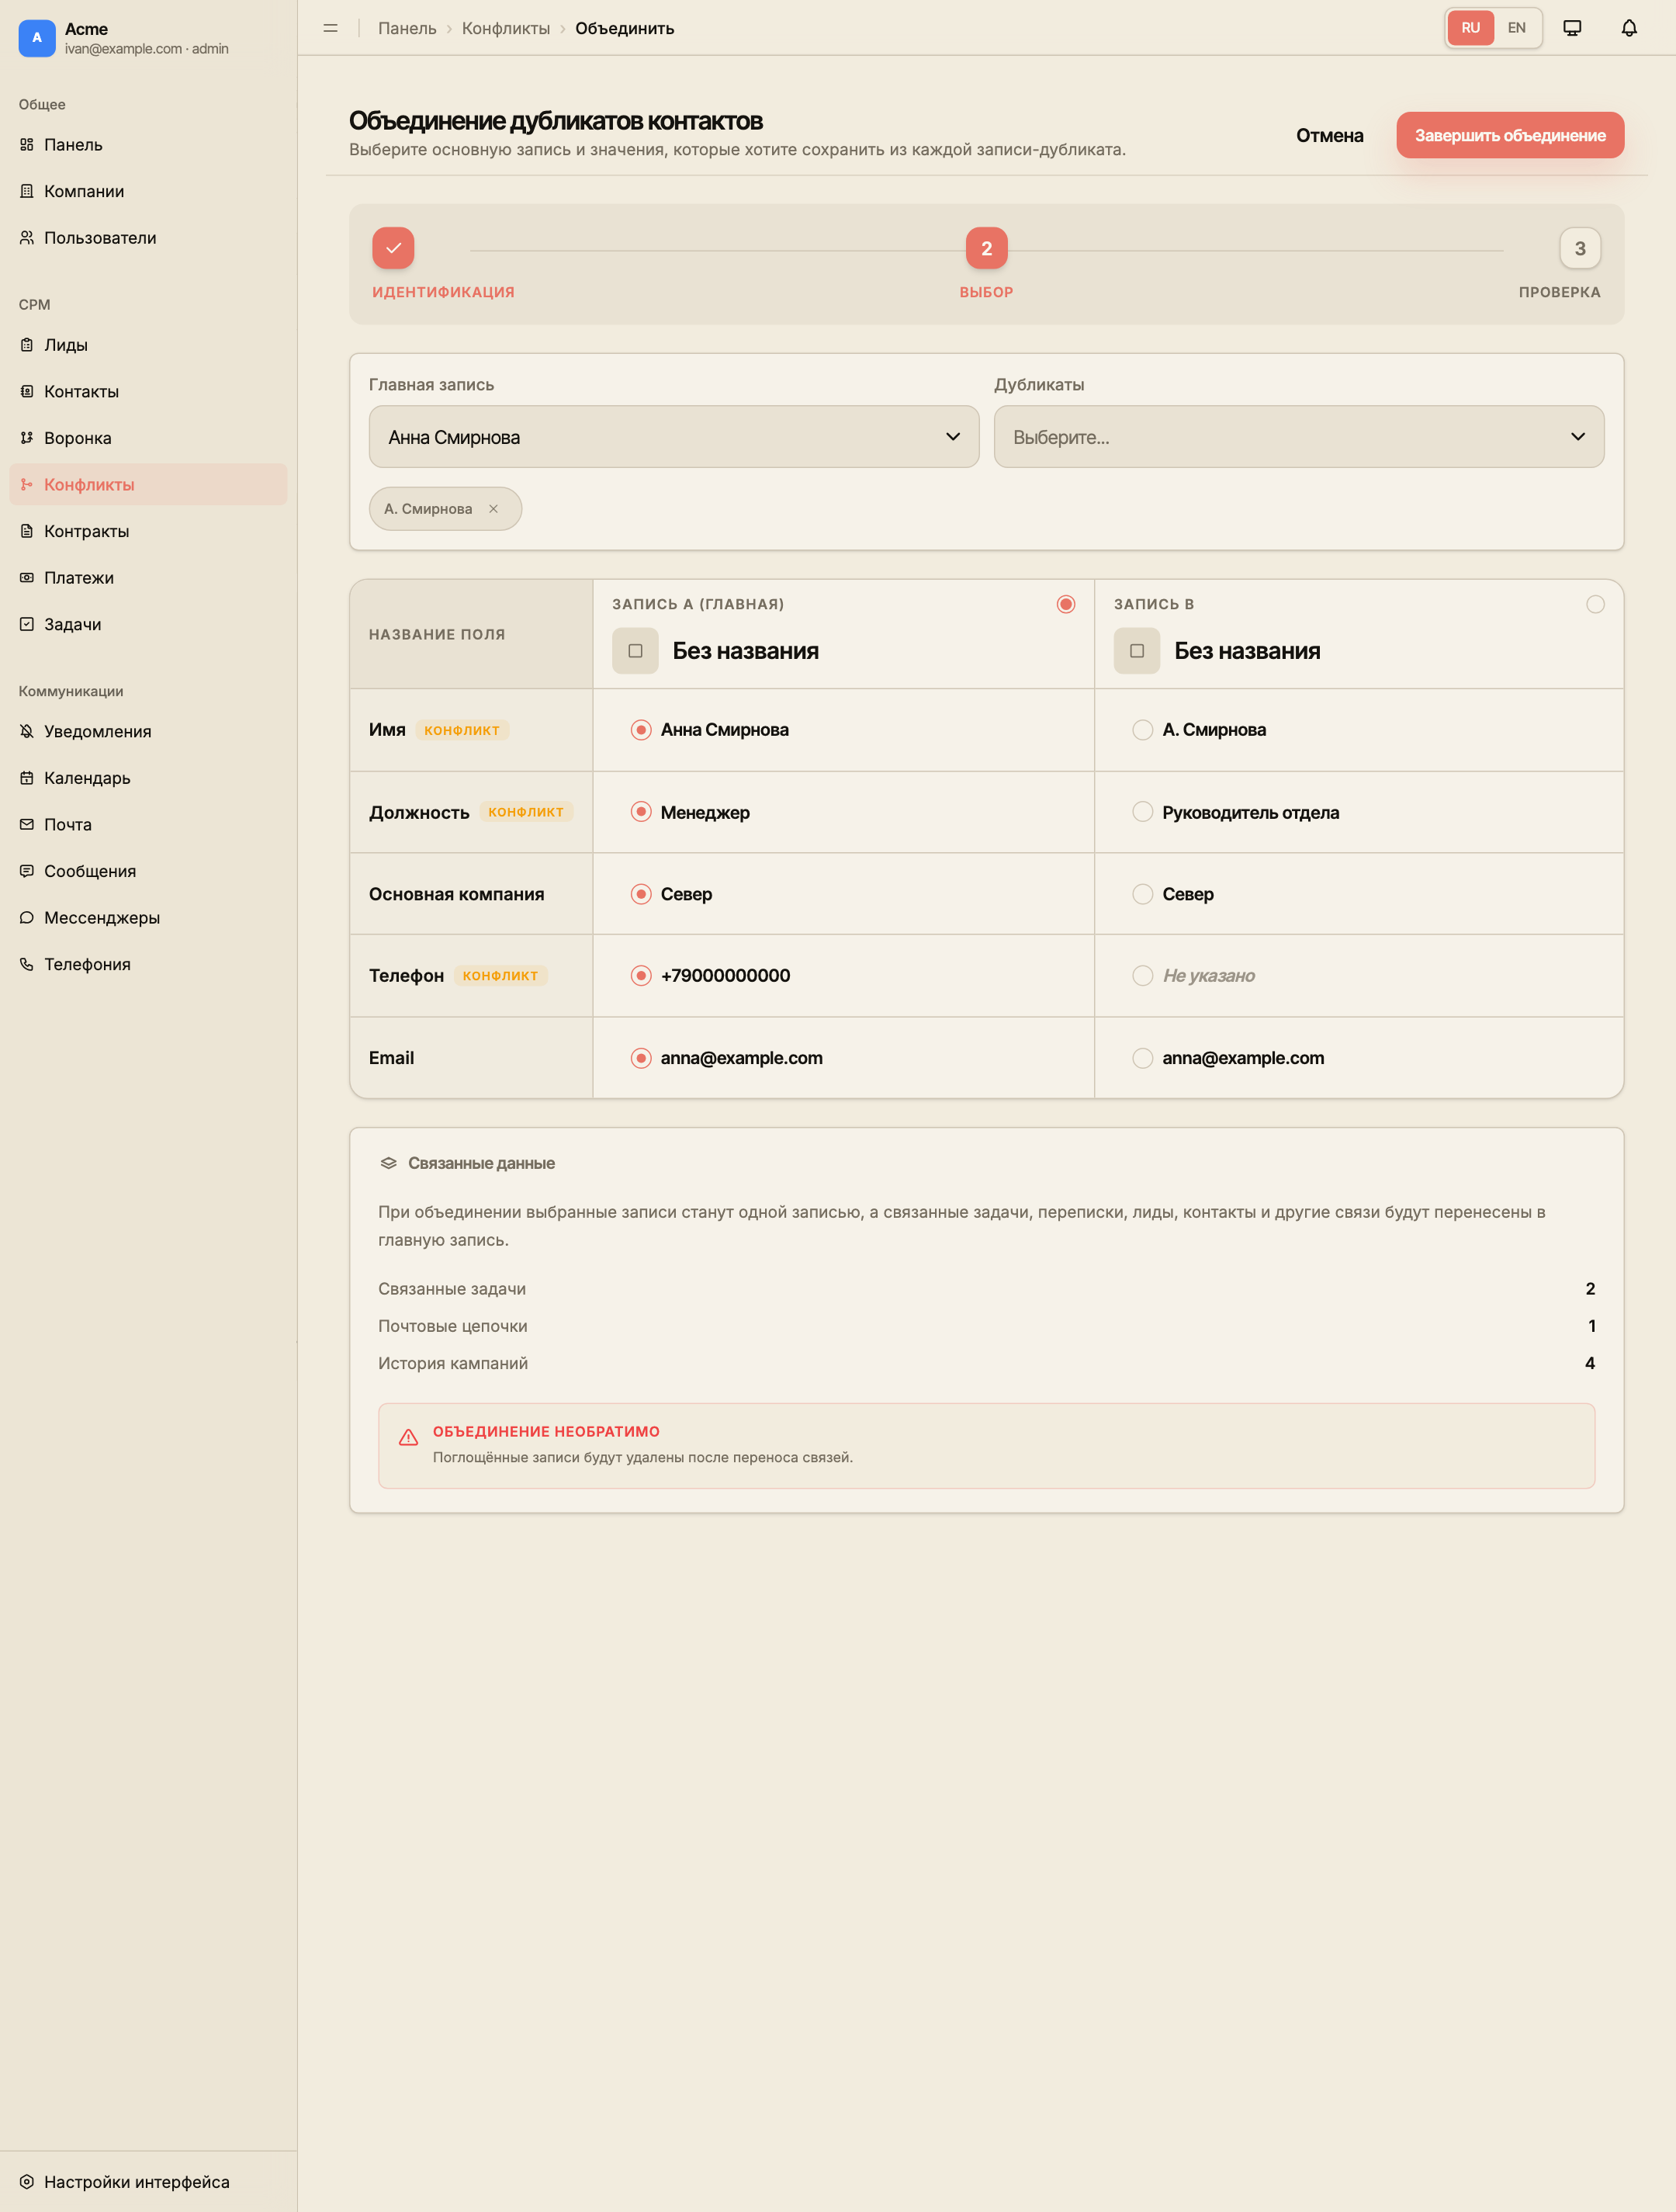Open Компании in the sidebar
The width and height of the screenshot is (1676, 2212).
click(148, 191)
